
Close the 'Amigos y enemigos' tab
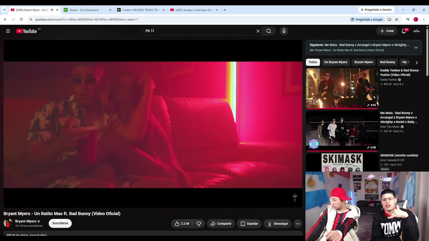[x=217, y=10]
